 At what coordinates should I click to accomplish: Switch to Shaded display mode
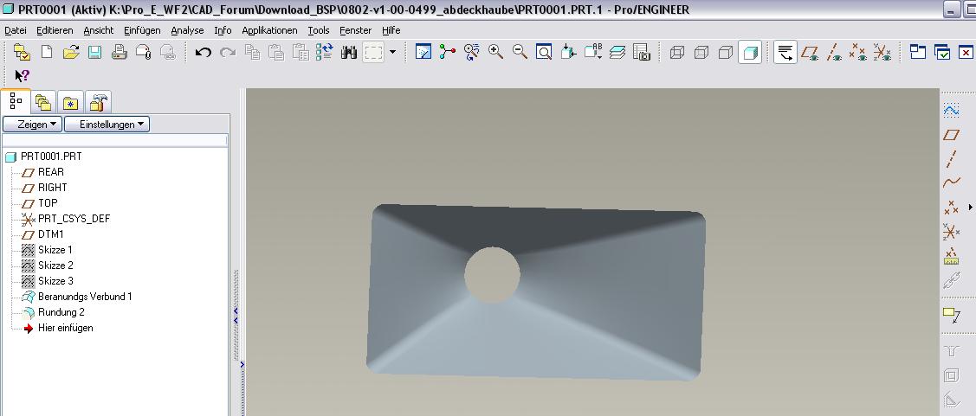(750, 53)
